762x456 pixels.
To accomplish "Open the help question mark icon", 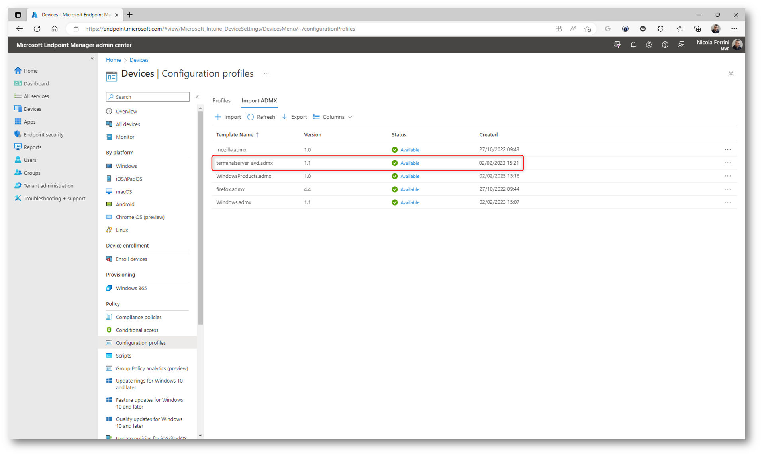I will tap(665, 45).
